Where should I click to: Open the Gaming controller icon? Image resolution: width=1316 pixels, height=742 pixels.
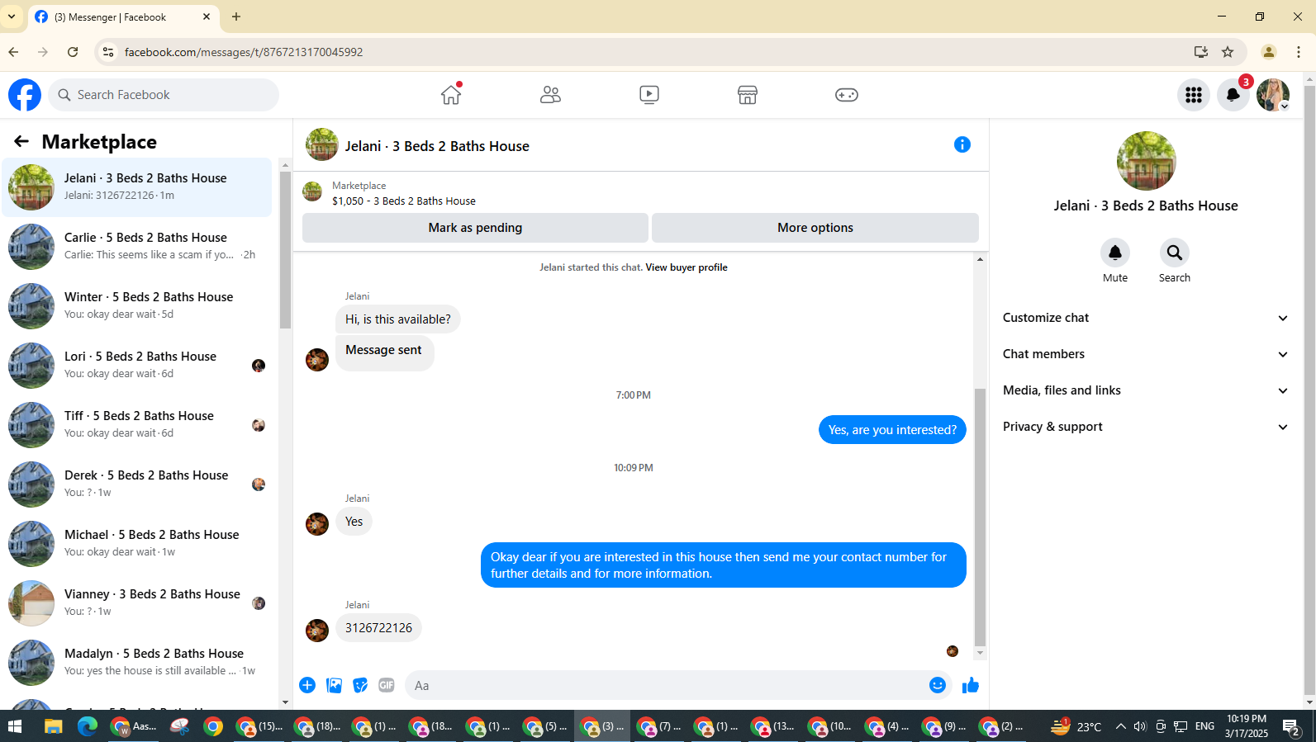coord(847,95)
